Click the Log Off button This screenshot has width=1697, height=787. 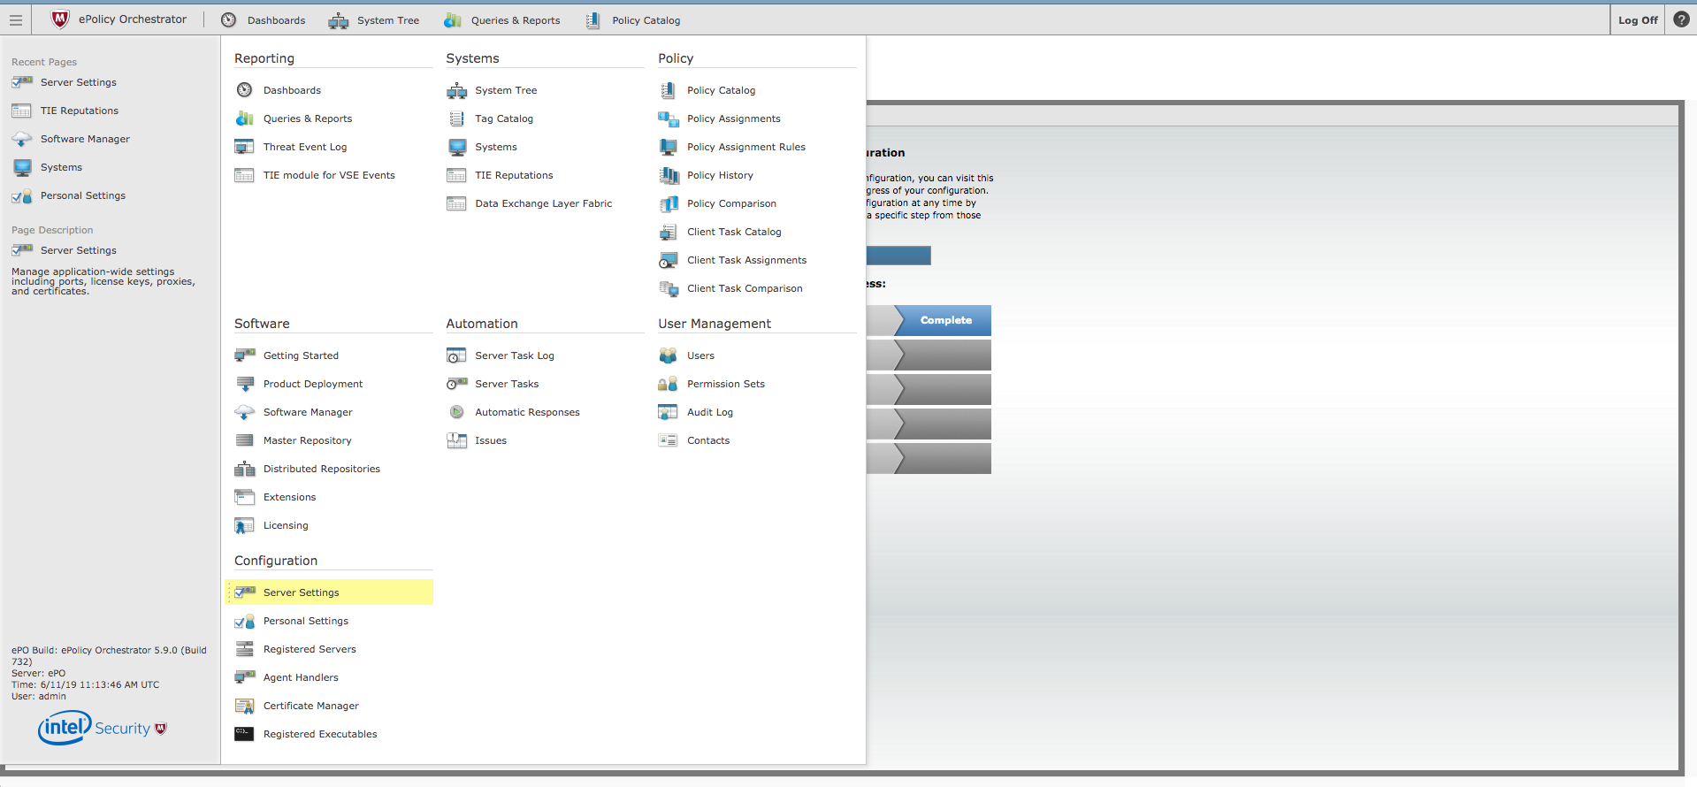[1637, 19]
